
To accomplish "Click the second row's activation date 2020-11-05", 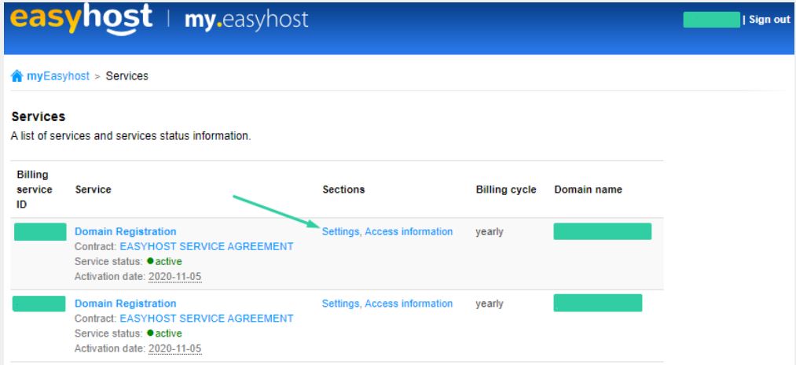I will point(174,348).
